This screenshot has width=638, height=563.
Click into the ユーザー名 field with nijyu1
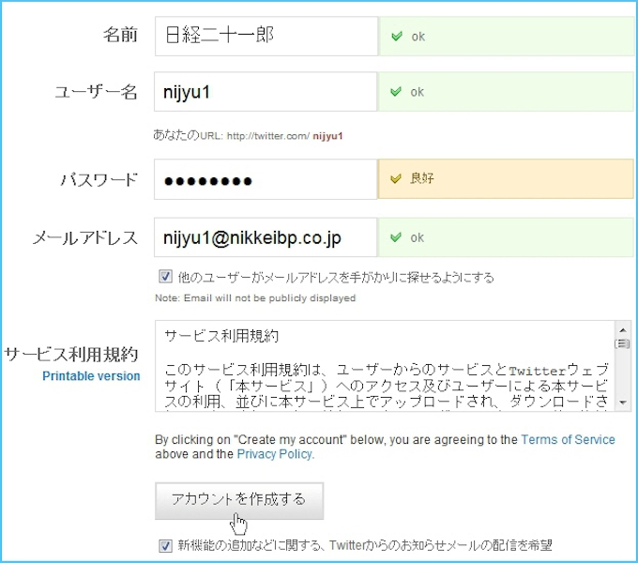266,92
